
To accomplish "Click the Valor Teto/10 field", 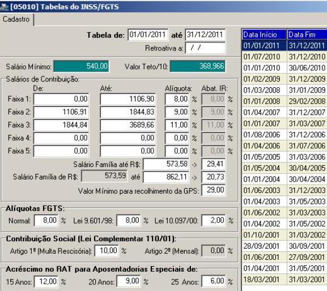I will point(197,66).
